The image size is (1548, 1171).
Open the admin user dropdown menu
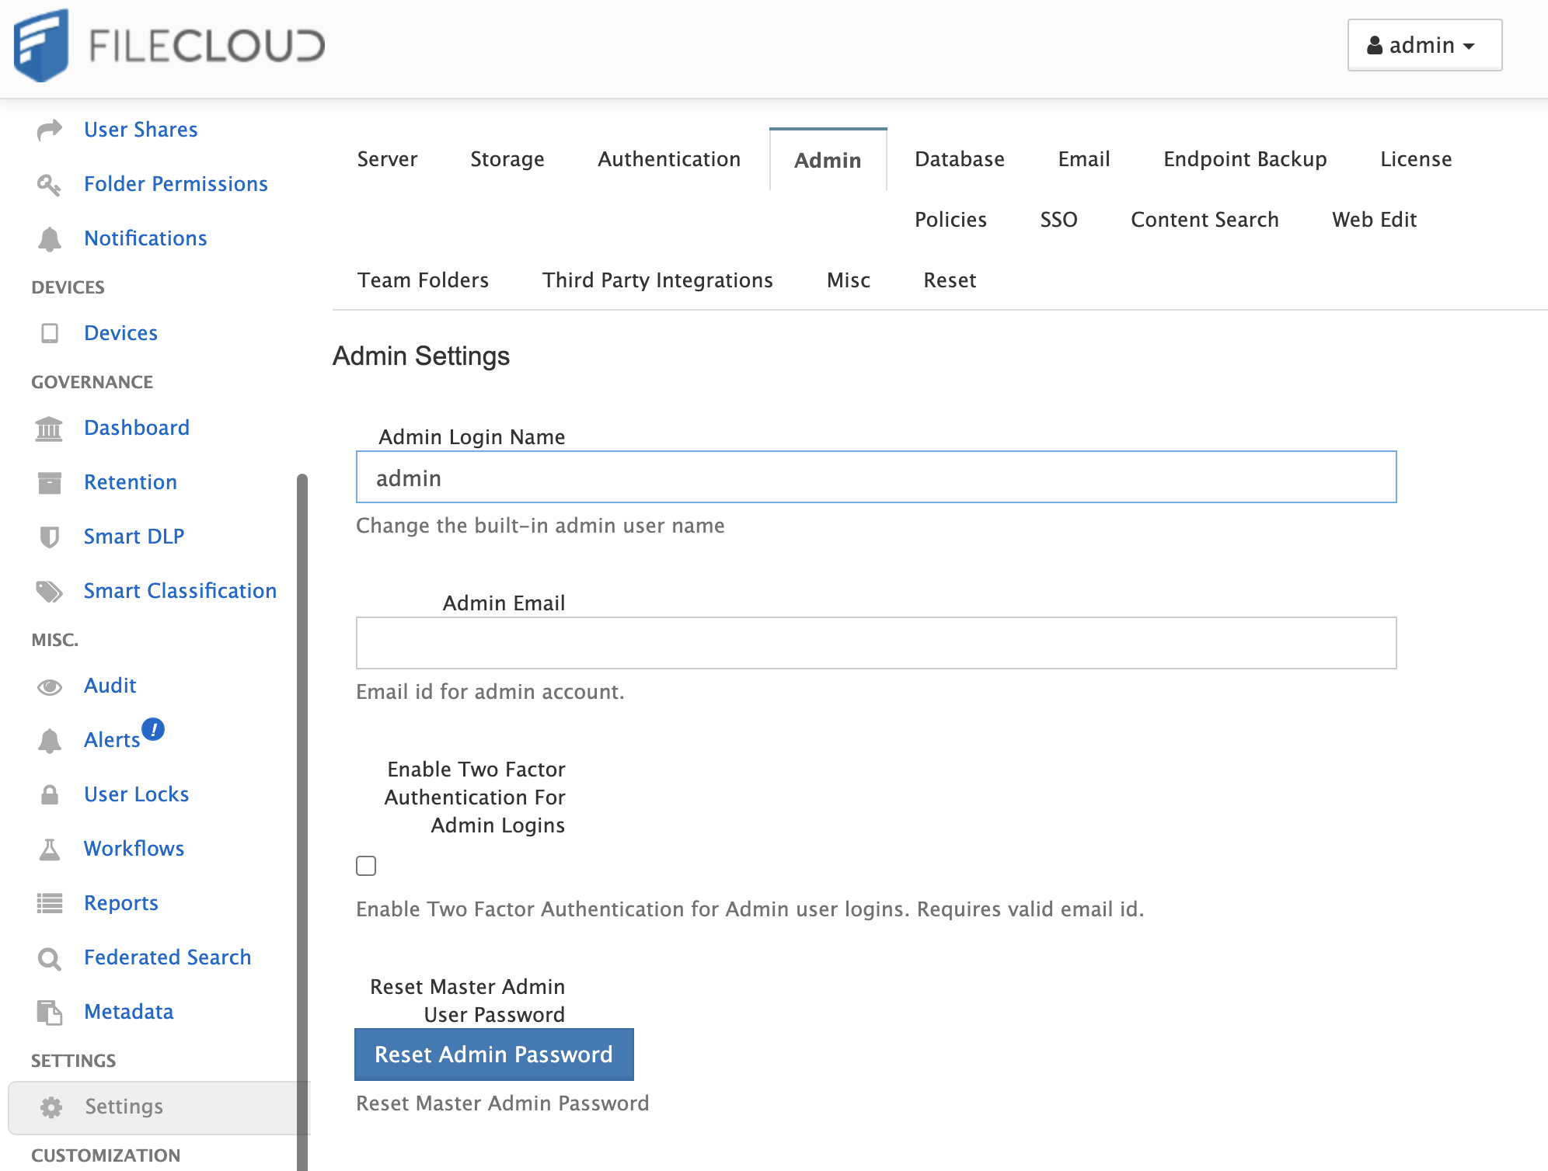click(x=1424, y=45)
